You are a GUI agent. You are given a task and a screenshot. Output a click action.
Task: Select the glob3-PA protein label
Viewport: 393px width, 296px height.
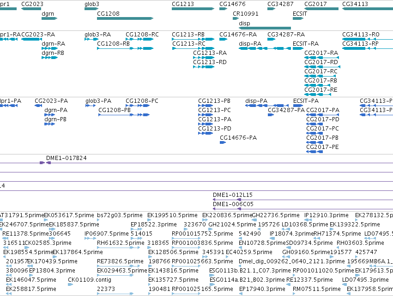point(98,101)
